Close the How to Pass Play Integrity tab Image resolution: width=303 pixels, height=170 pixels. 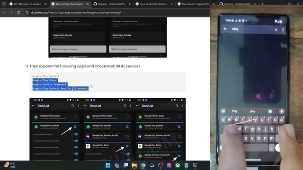point(88,4)
